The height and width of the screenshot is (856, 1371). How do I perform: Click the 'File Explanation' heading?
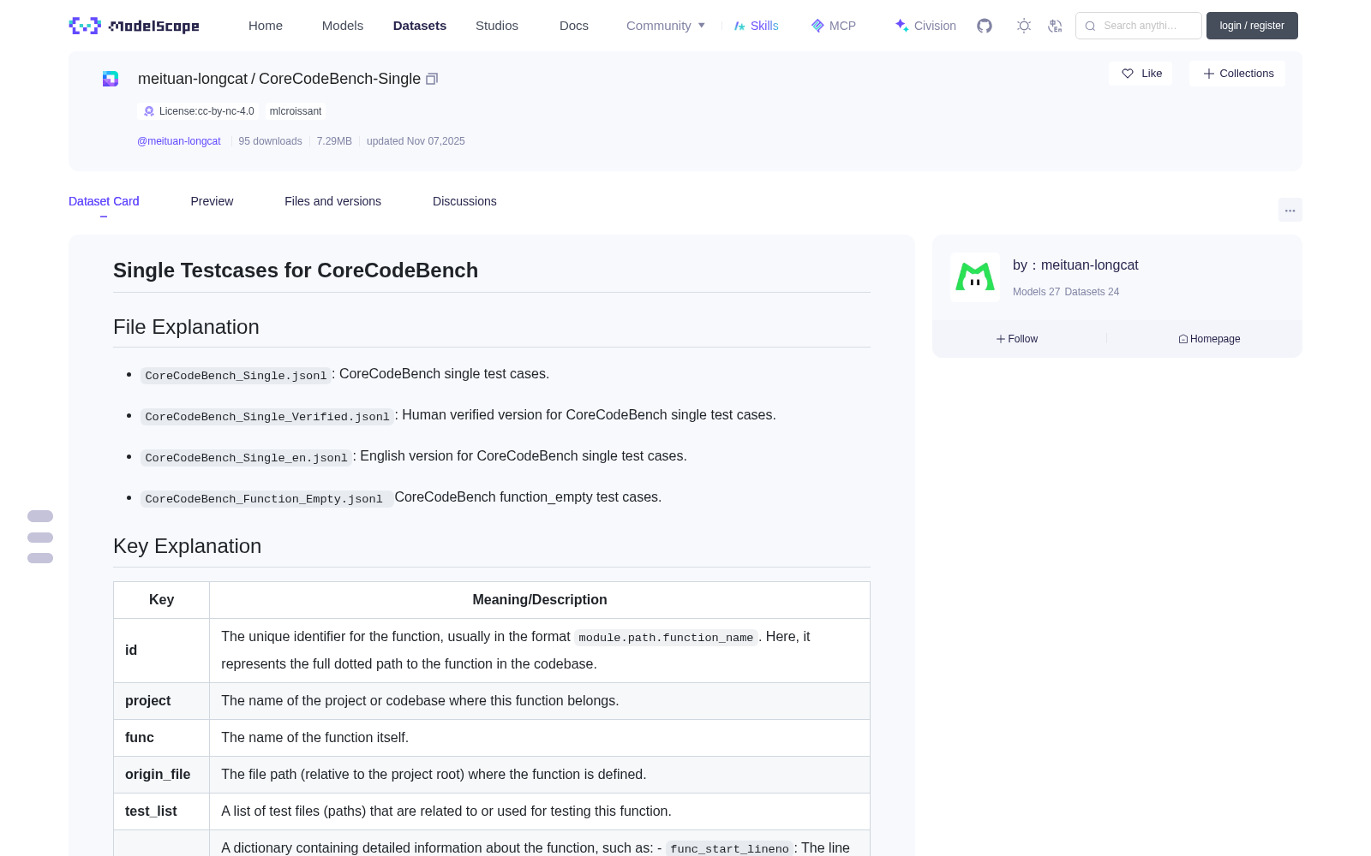186,327
